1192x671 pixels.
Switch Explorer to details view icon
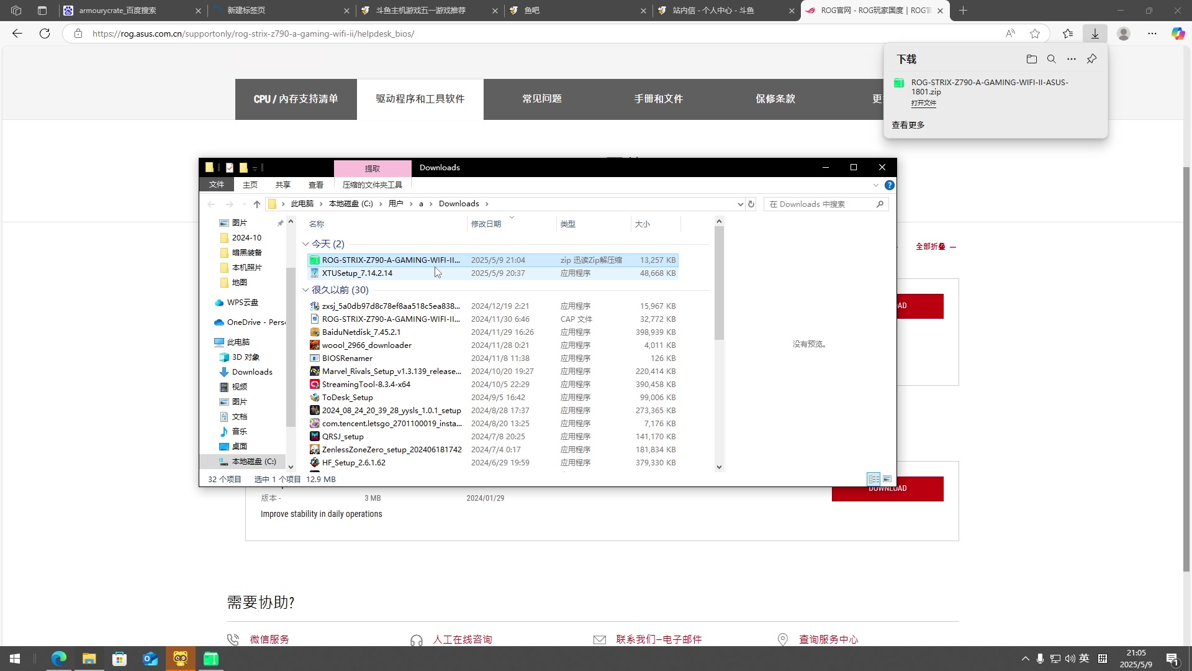pyautogui.click(x=874, y=479)
